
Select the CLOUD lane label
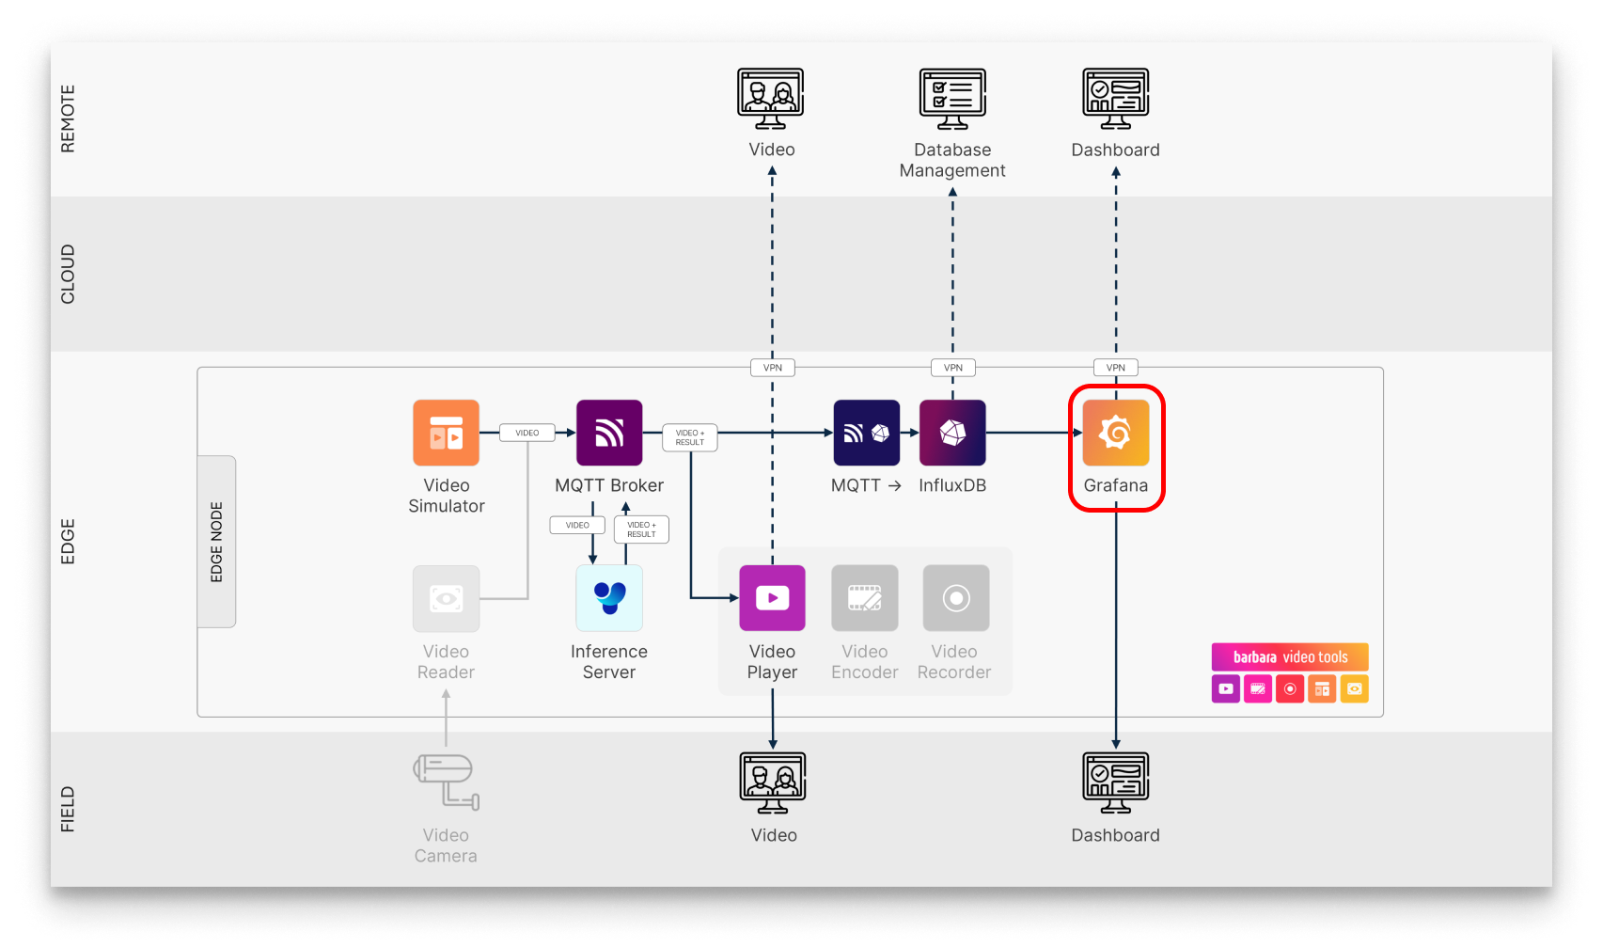pos(67,272)
